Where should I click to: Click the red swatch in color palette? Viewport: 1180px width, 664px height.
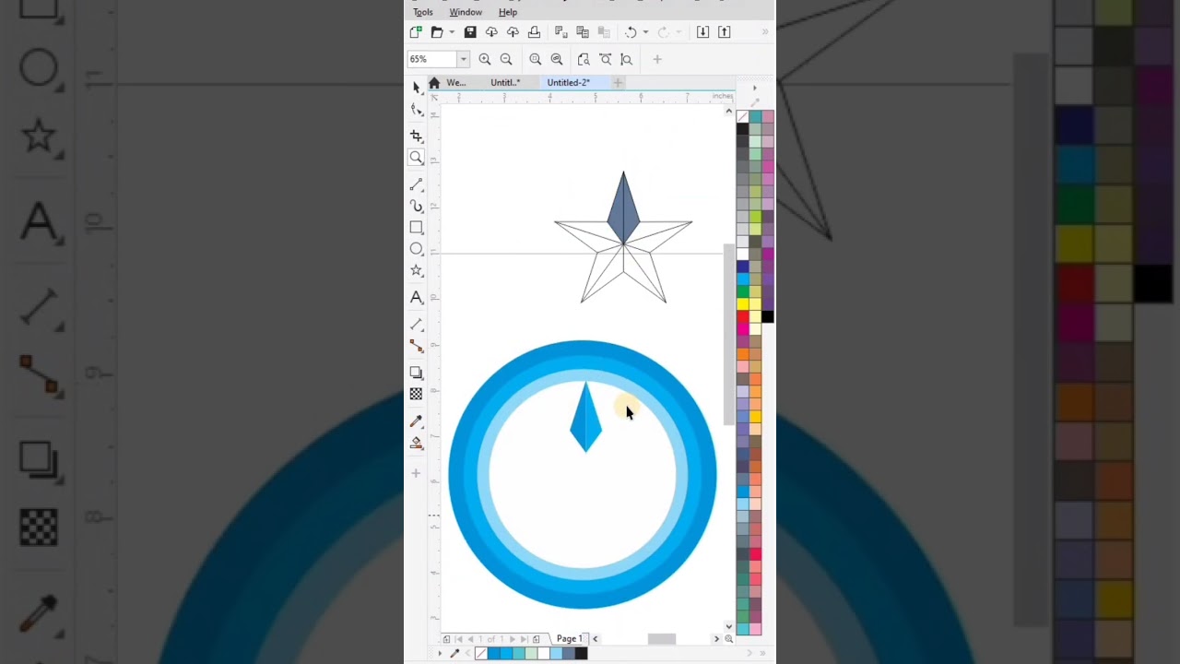(742, 316)
